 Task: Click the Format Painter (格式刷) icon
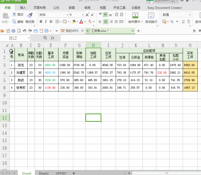(30, 15)
